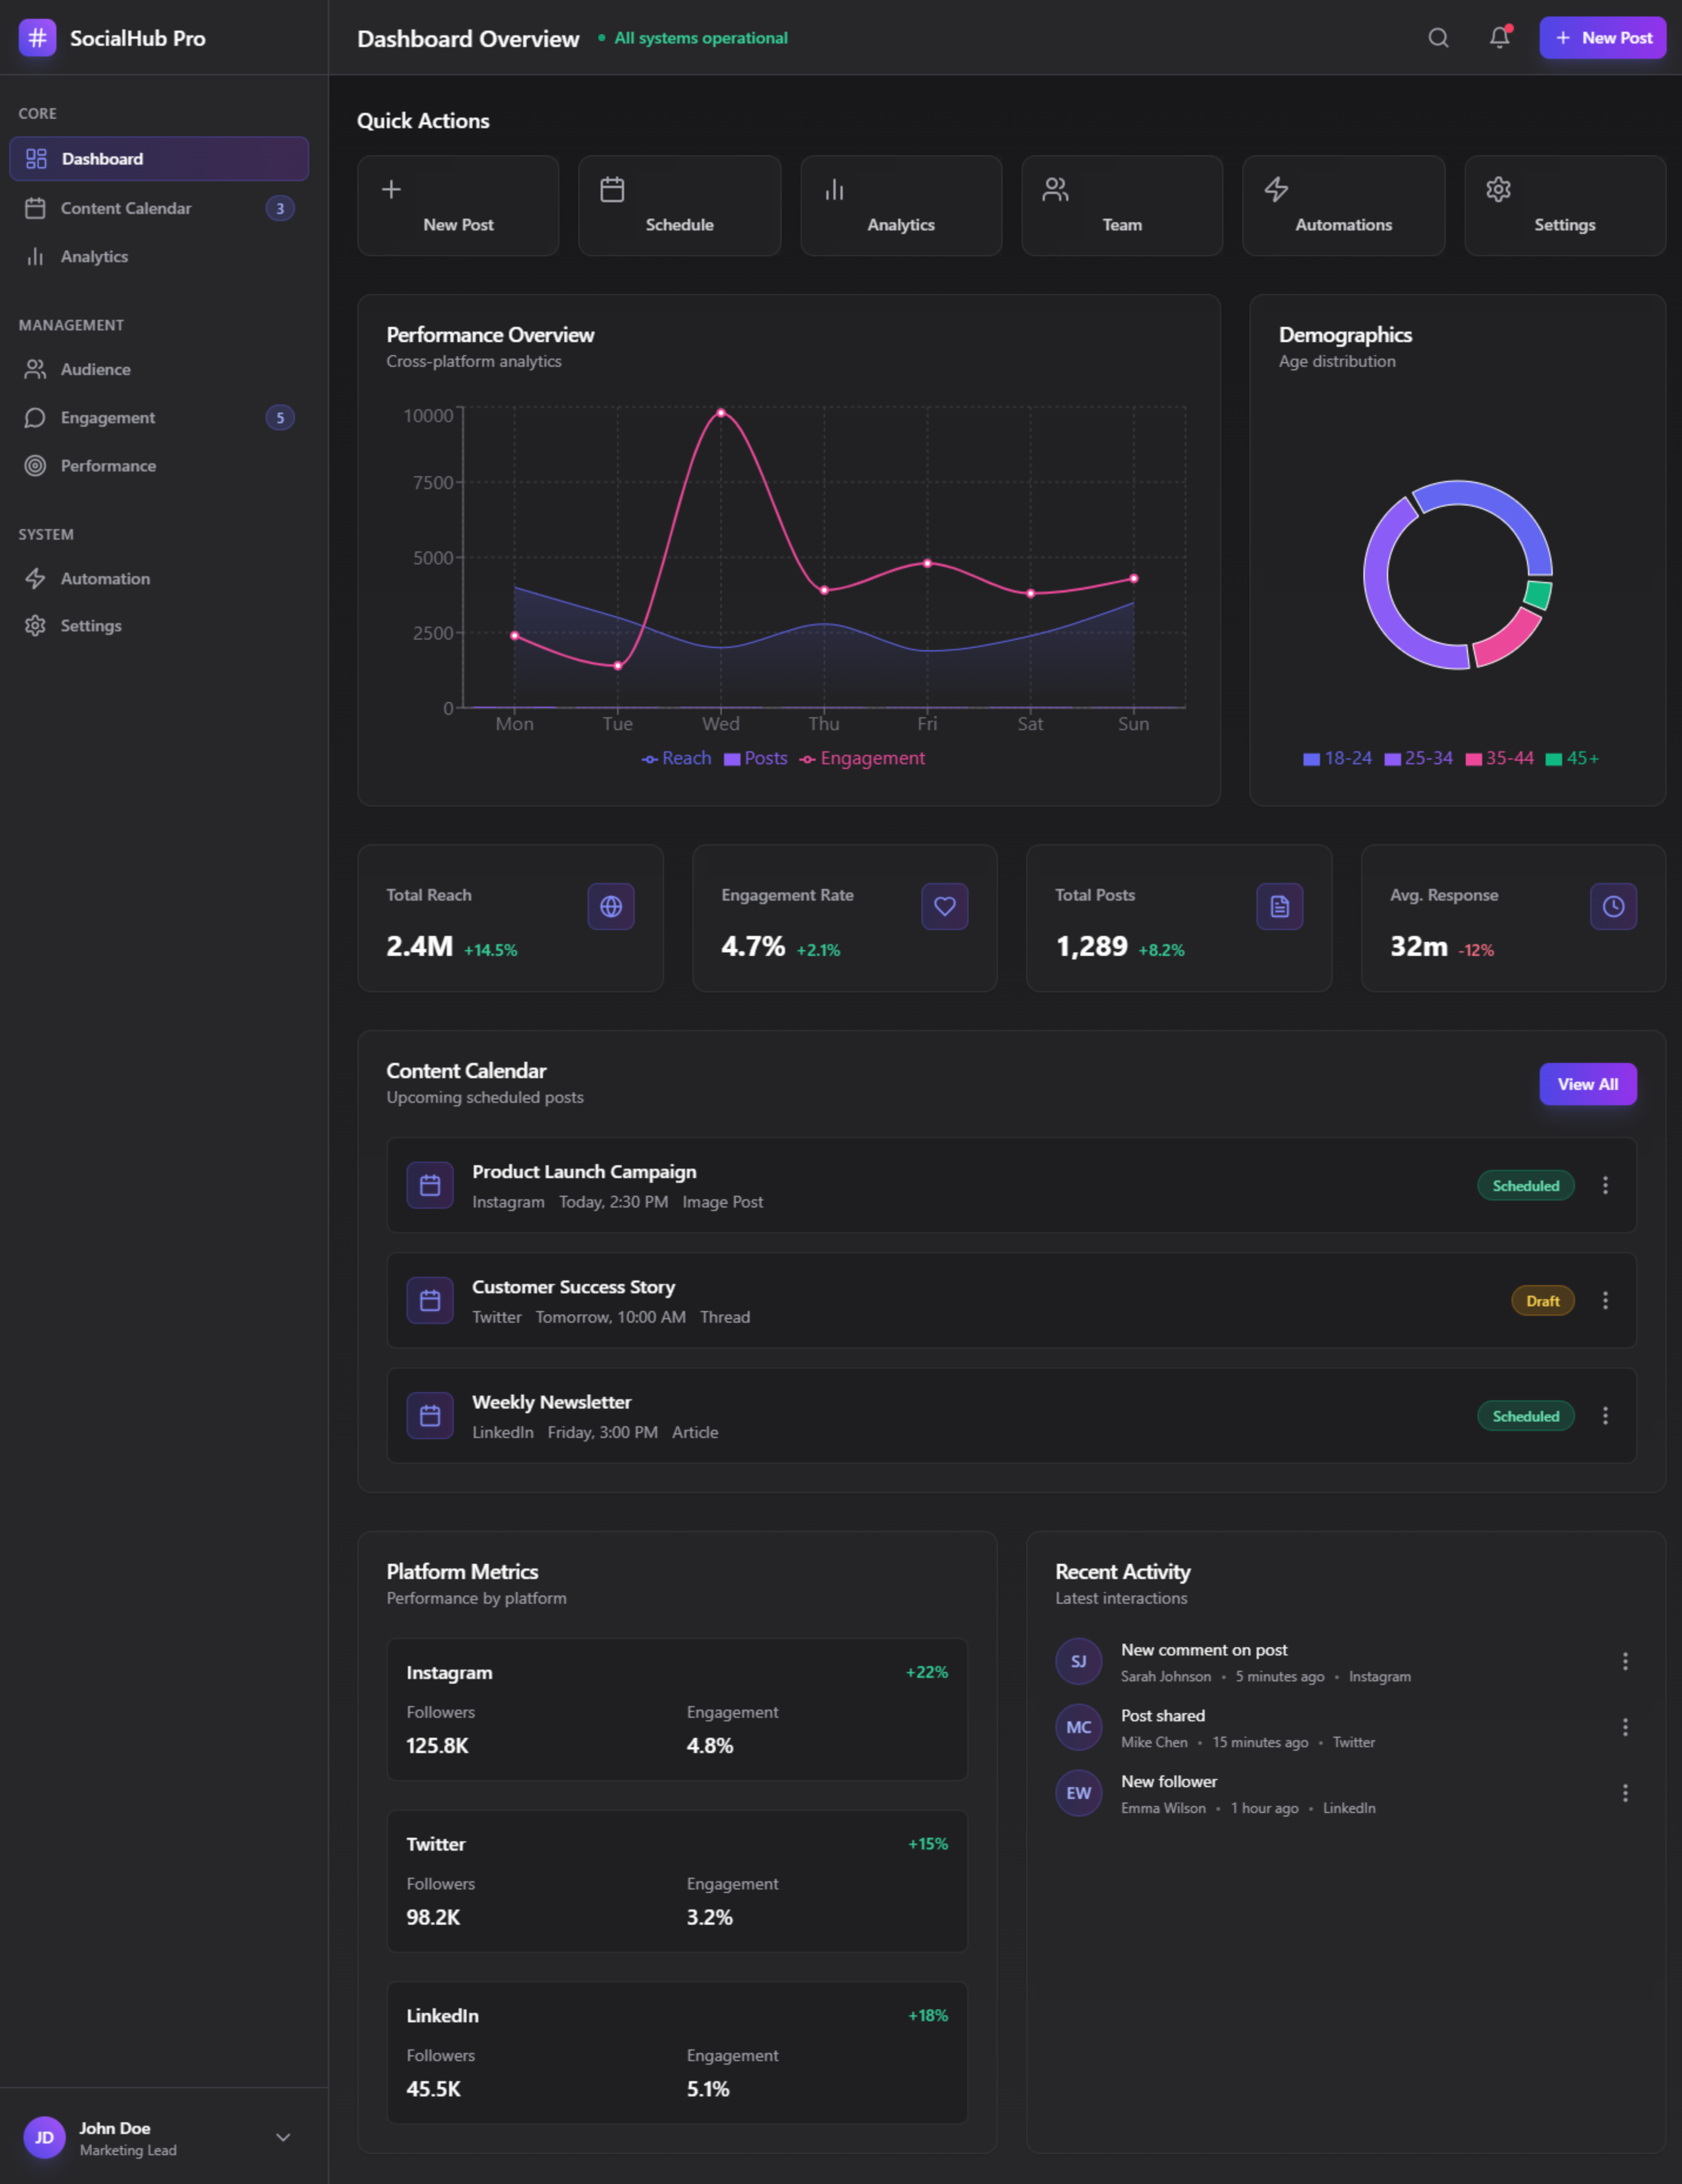Click the Instagram platform metrics card title

449,1672
